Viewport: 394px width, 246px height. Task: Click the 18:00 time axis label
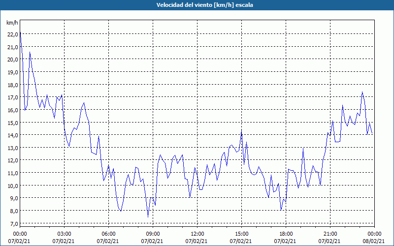286,234
